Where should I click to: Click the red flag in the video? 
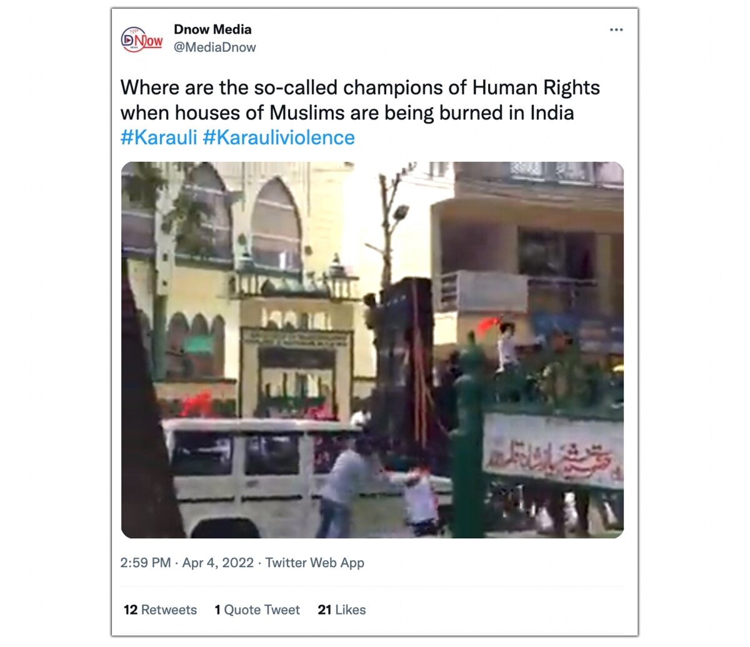(x=488, y=325)
